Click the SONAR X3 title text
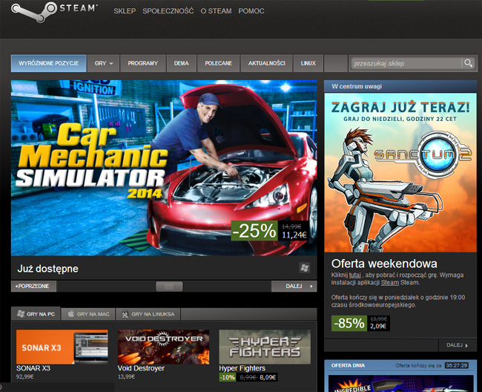482x392 pixels. tap(33, 368)
